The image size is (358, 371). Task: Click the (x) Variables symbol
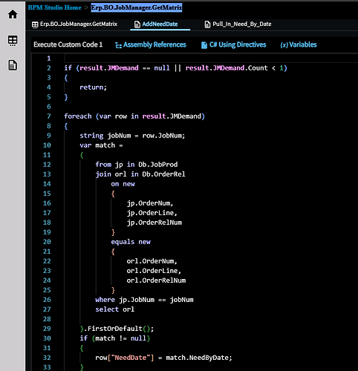(284, 45)
